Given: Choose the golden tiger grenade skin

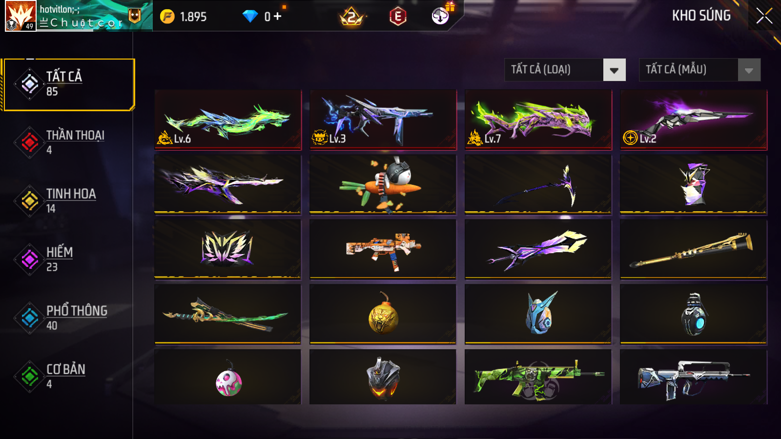Looking at the screenshot, I should (x=383, y=314).
